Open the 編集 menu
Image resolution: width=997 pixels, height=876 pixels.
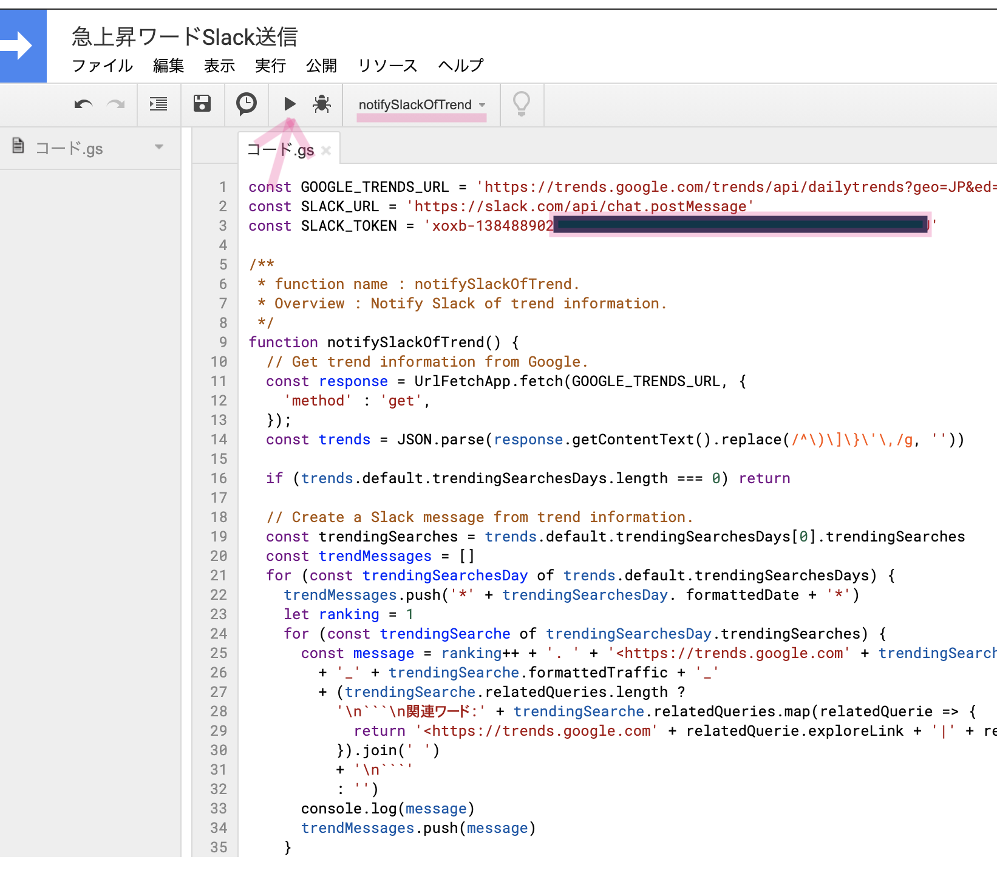coord(168,65)
